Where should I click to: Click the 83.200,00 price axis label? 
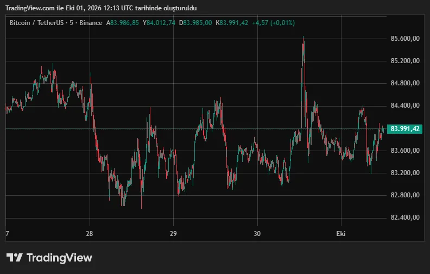pos(405,173)
